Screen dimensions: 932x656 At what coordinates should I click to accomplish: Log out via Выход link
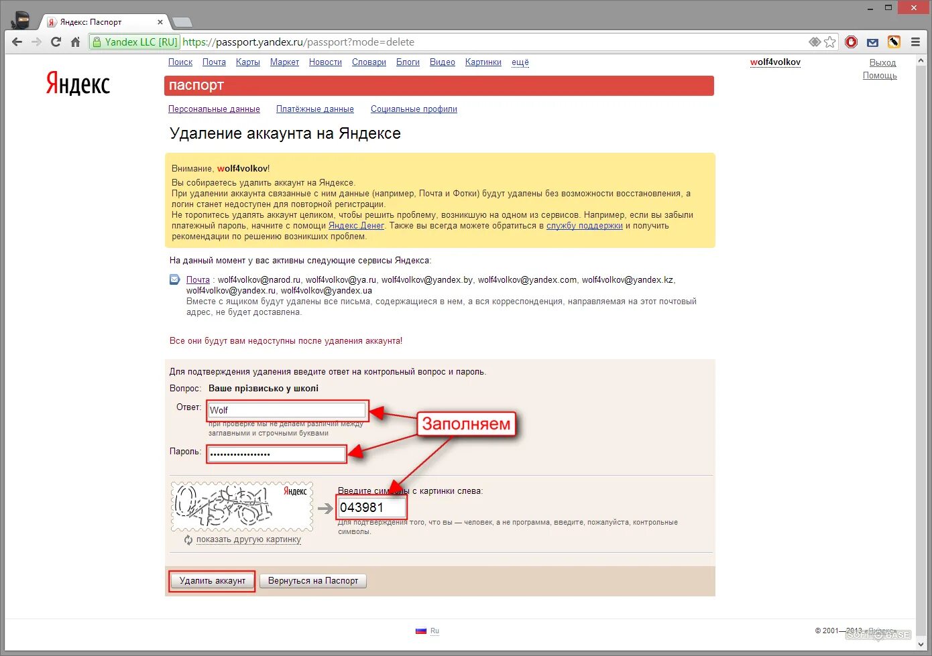point(882,62)
